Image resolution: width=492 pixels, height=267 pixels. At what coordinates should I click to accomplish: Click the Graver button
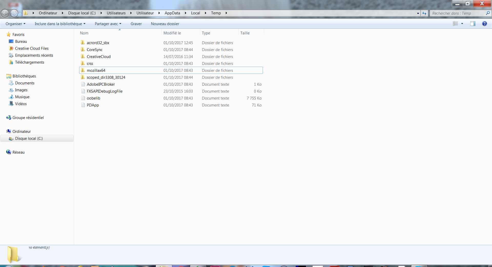136,24
